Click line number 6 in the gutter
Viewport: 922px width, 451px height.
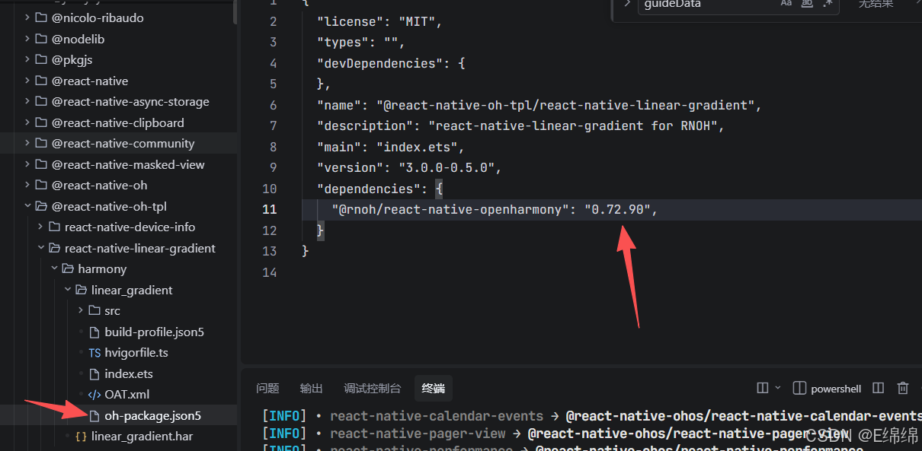tap(274, 105)
